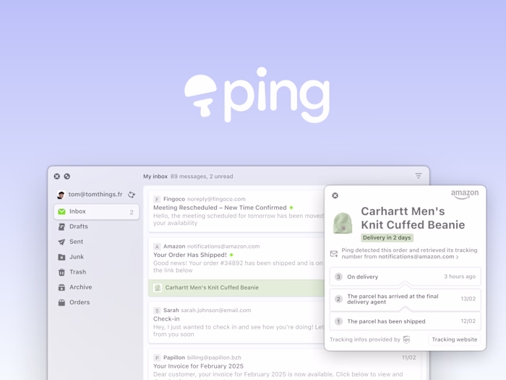Select the On delivery tracking step
Screen dimensions: 506x380
(x=405, y=276)
